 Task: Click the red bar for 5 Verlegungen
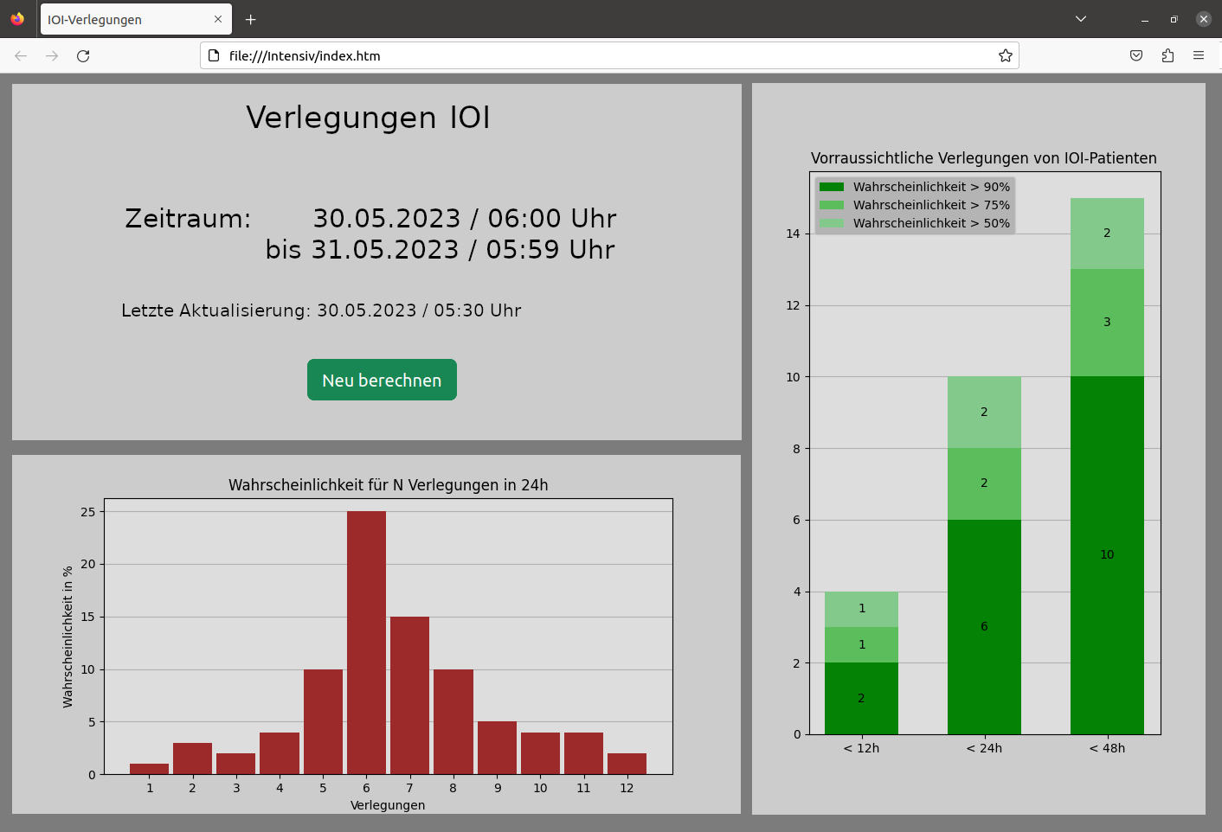323,721
